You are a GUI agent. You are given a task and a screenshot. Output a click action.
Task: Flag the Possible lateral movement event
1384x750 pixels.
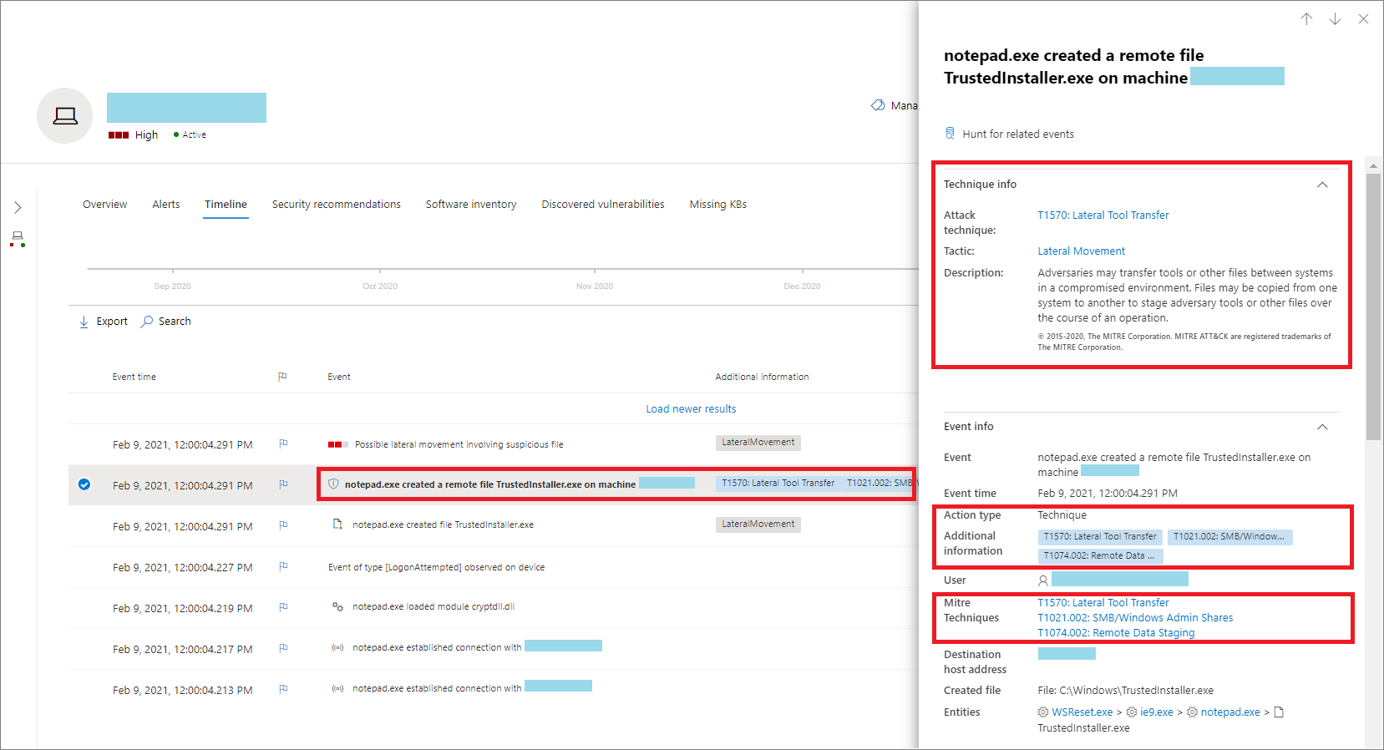[x=283, y=443]
